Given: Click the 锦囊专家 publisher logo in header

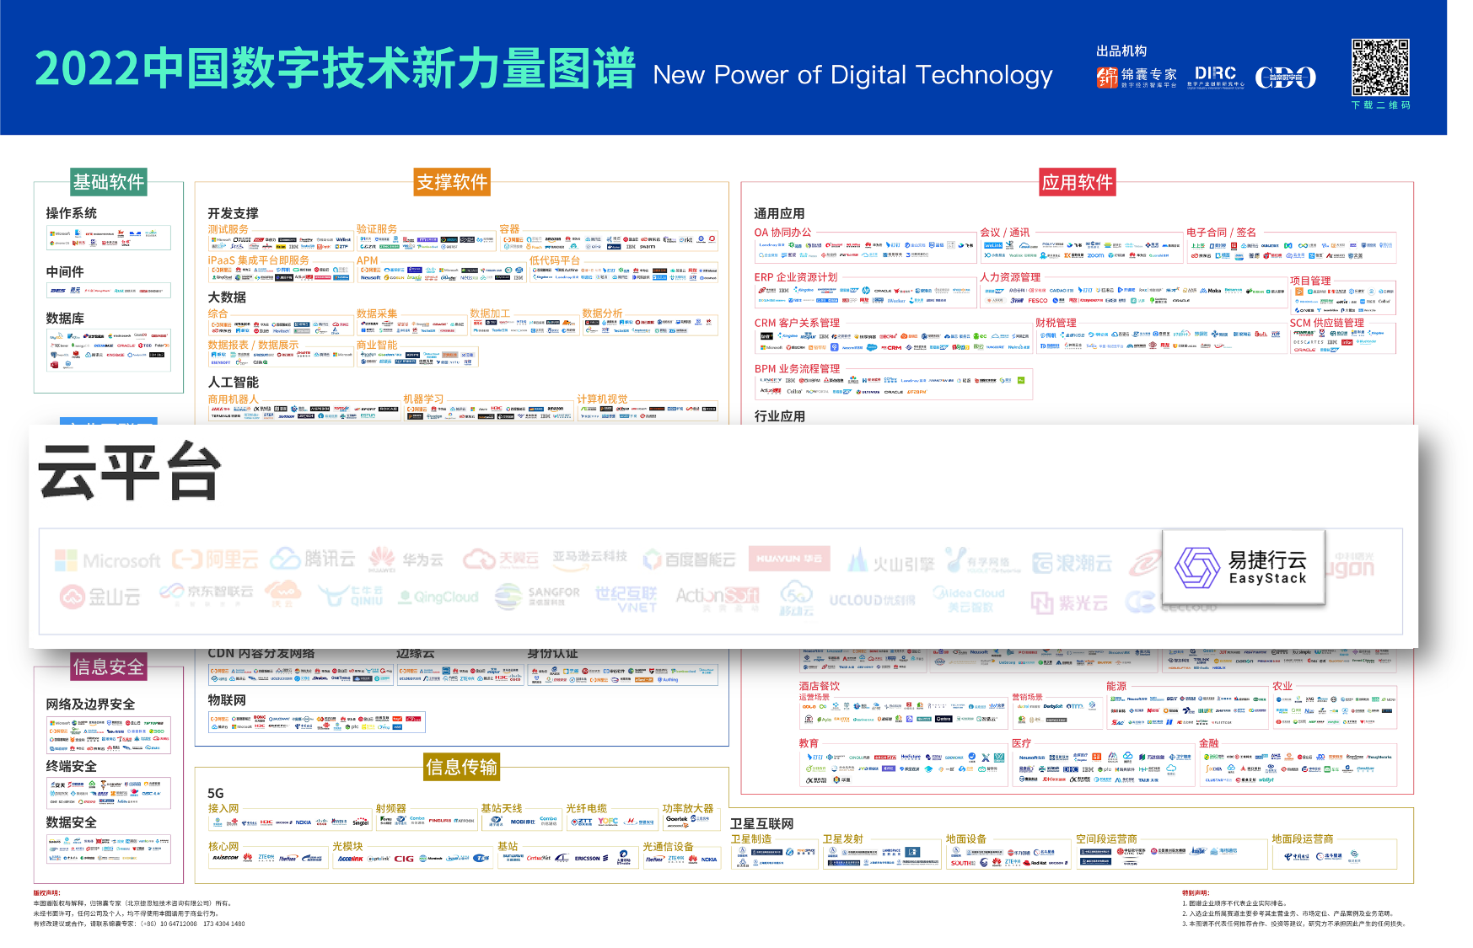Looking at the screenshot, I should coord(1136,78).
